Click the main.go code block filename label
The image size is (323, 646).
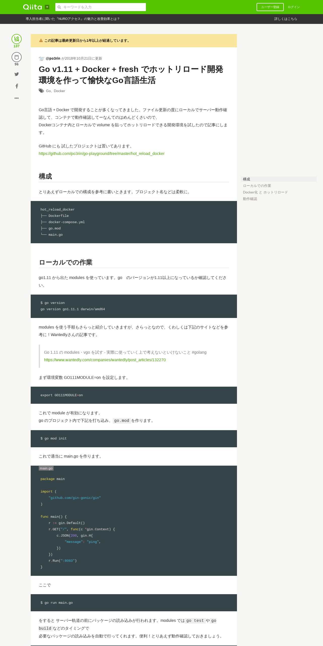click(x=46, y=468)
